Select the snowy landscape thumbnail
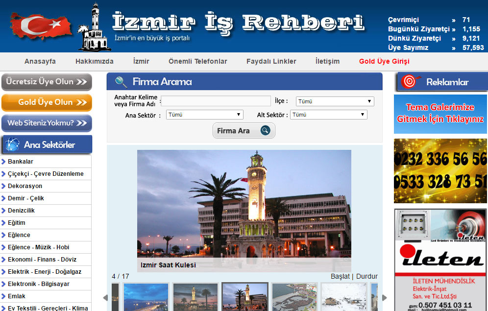 coord(344,297)
